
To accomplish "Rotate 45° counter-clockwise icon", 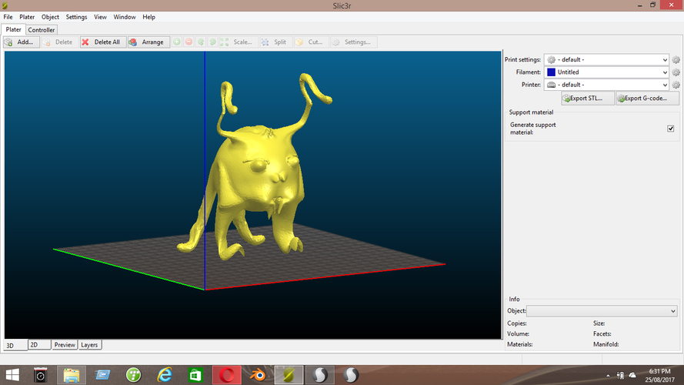I will (201, 42).
